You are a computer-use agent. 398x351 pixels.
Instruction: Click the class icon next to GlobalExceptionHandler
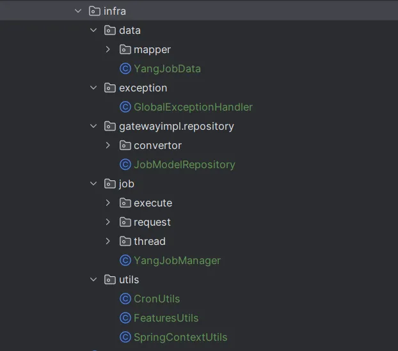[125, 107]
